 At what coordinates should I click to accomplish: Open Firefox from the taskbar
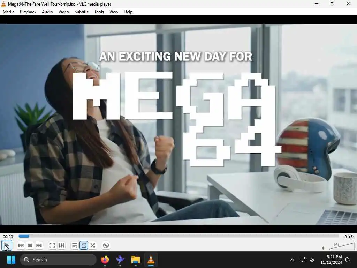click(x=105, y=260)
